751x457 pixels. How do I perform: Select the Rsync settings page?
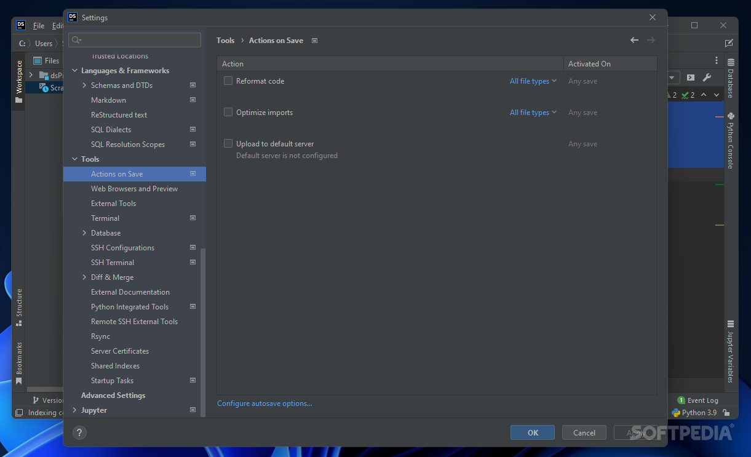[x=100, y=336]
